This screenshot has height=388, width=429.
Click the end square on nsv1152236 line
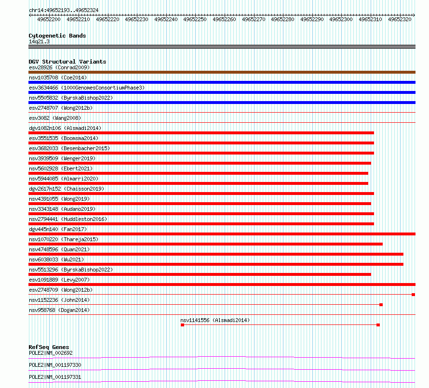(x=381, y=305)
